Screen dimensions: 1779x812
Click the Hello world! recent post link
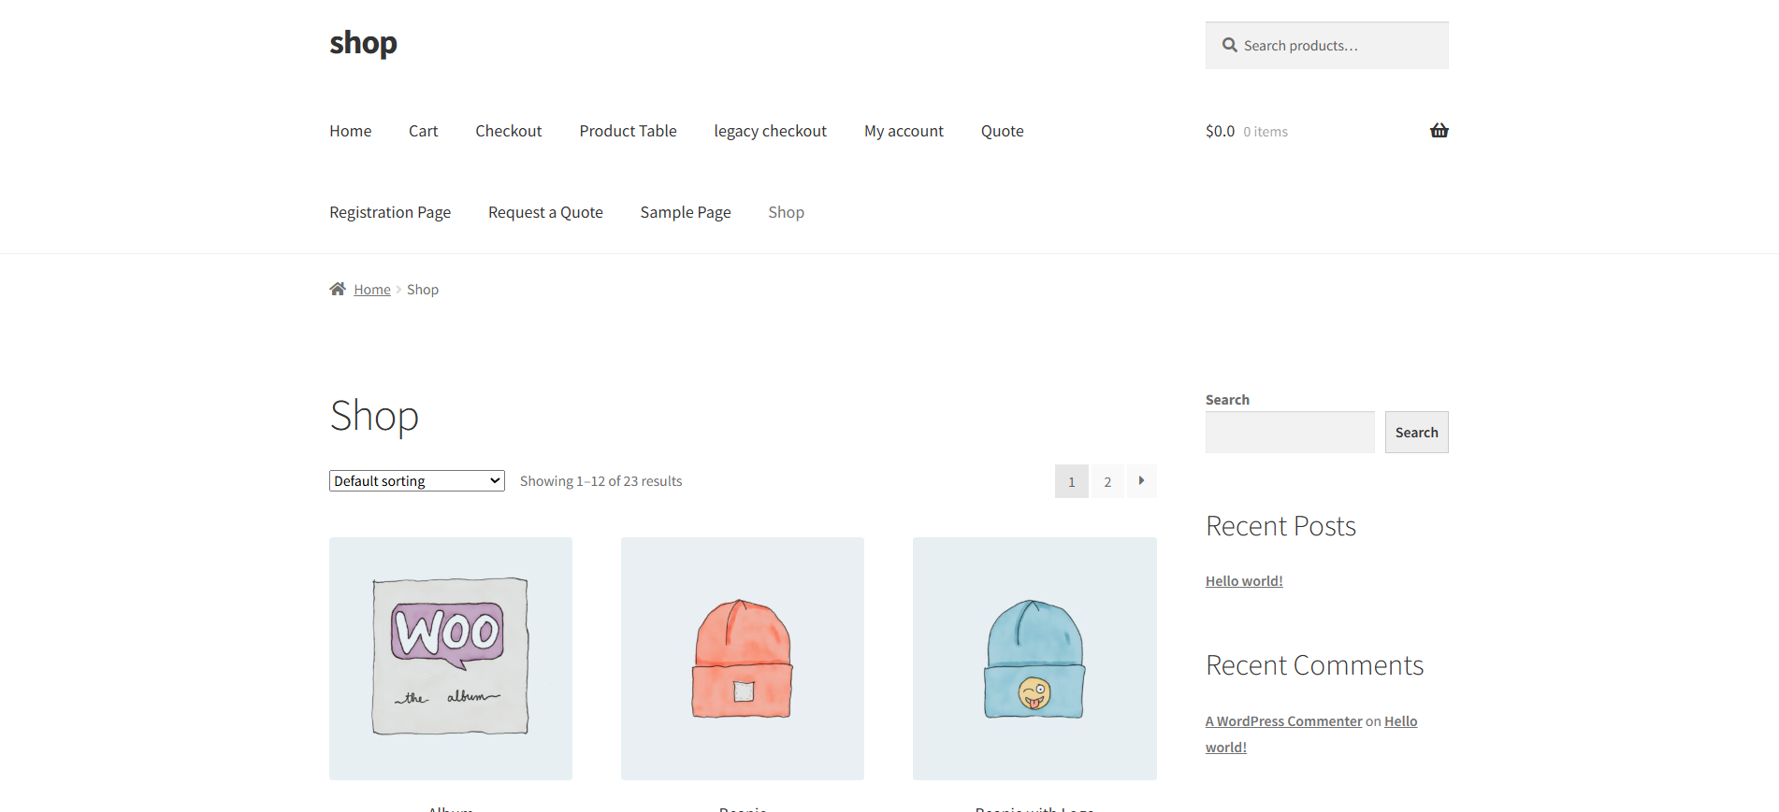pyautogui.click(x=1243, y=581)
